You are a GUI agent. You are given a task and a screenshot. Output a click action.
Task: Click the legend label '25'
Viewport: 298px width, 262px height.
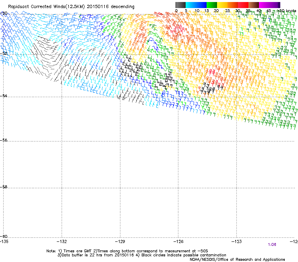pos(228,11)
